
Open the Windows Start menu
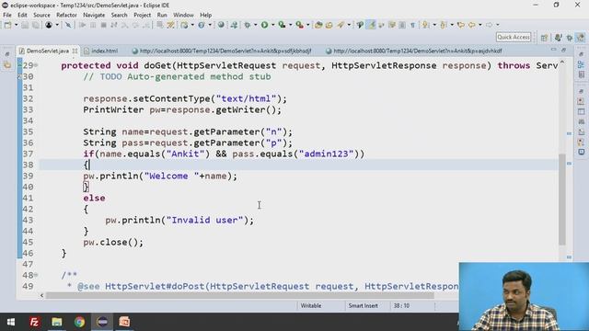tap(11, 322)
